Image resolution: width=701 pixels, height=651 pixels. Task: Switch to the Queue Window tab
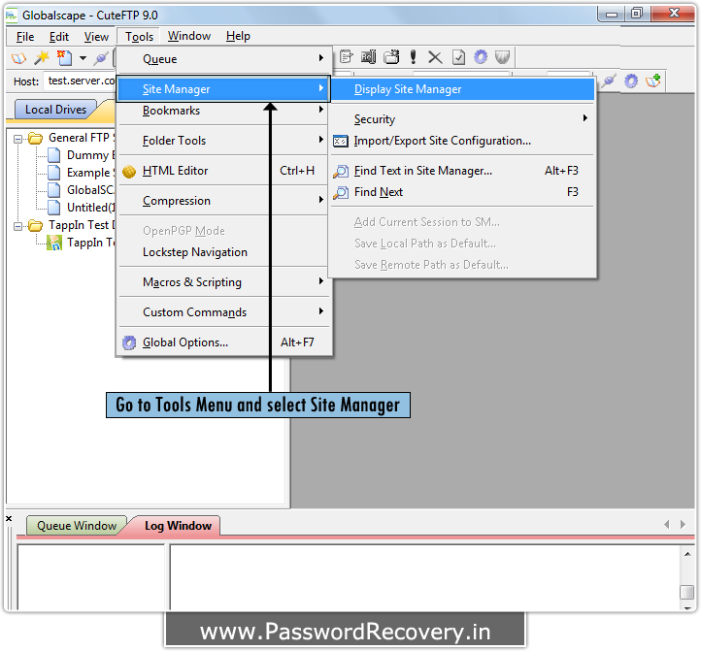point(77,526)
